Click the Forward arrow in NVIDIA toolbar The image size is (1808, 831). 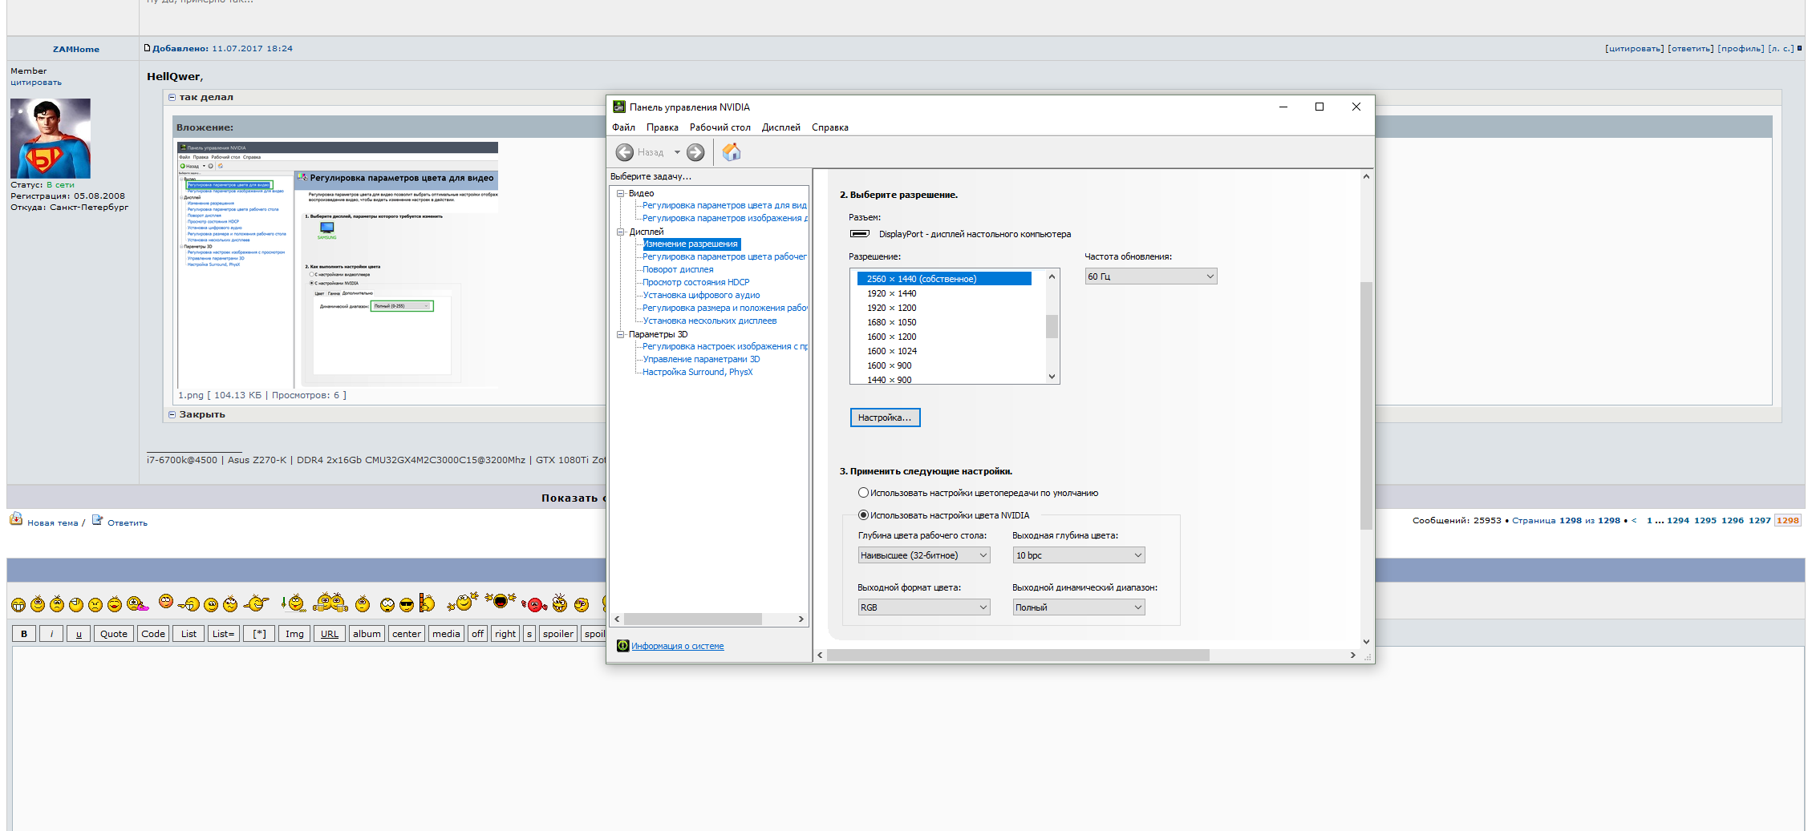point(695,152)
